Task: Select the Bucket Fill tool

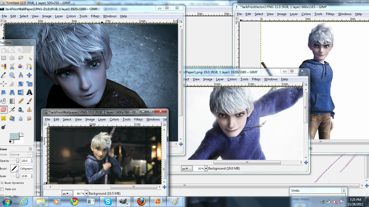Action: point(4,101)
